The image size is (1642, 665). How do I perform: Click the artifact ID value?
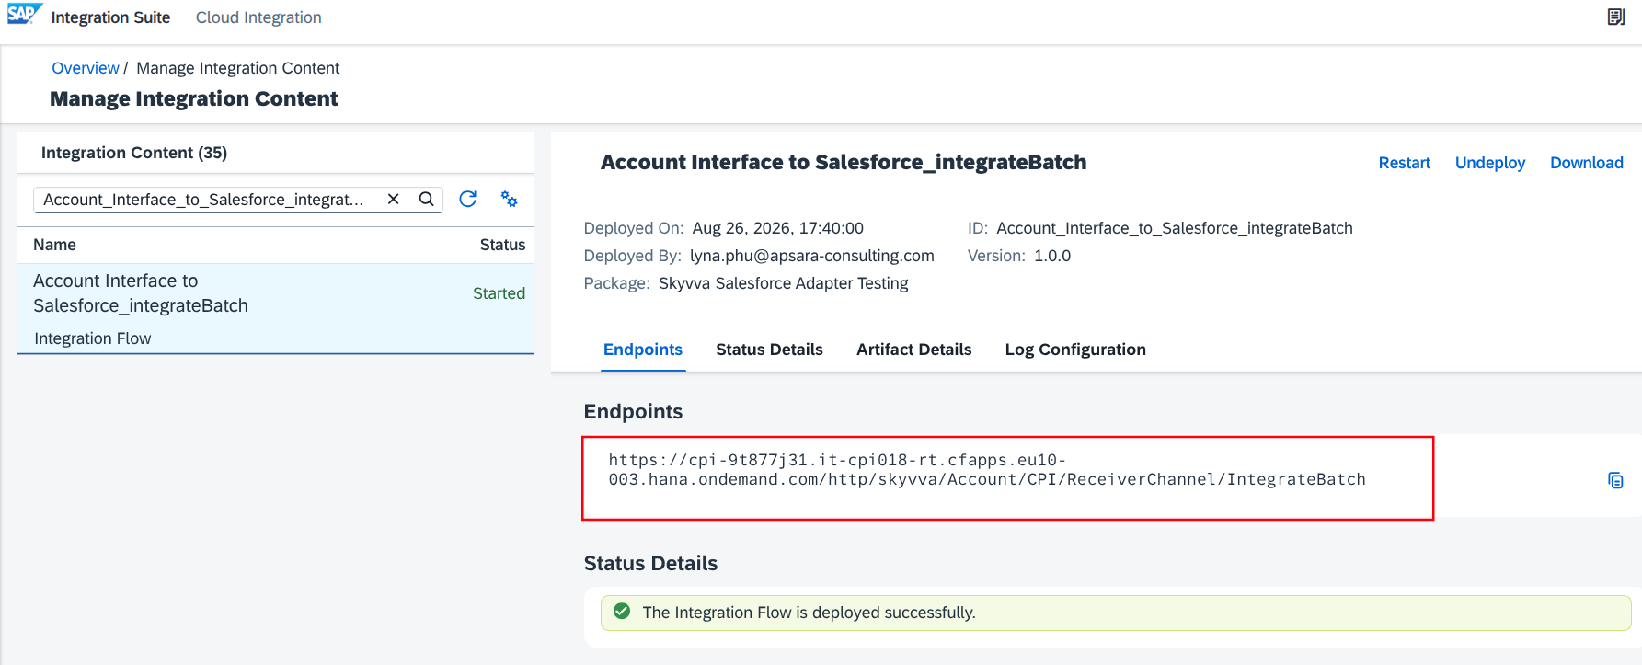(1175, 228)
